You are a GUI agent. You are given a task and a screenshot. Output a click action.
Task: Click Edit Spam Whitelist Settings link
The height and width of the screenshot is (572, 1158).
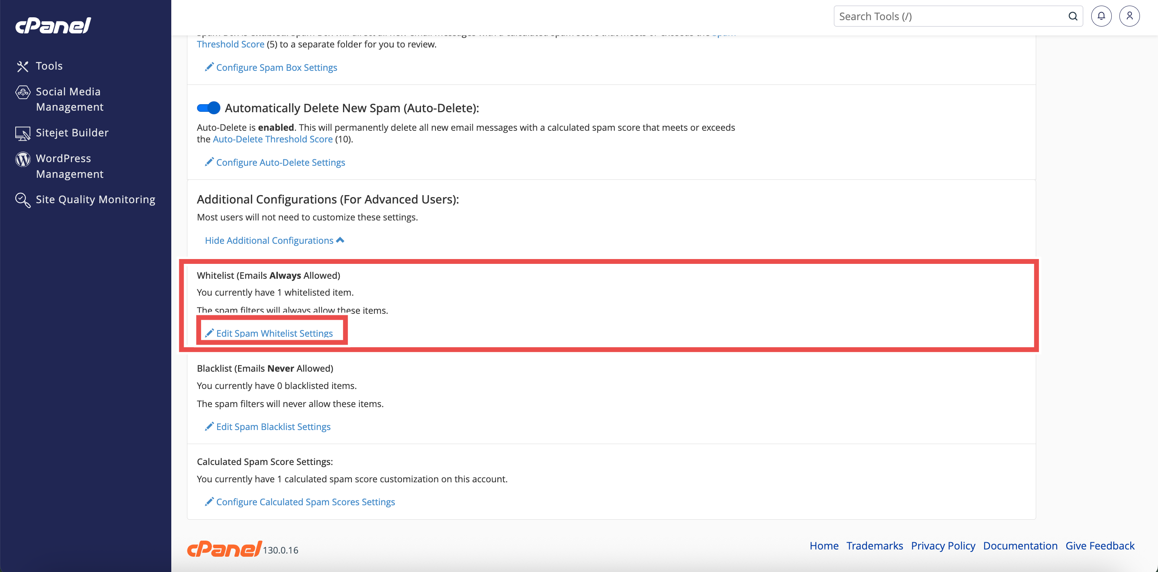point(274,333)
